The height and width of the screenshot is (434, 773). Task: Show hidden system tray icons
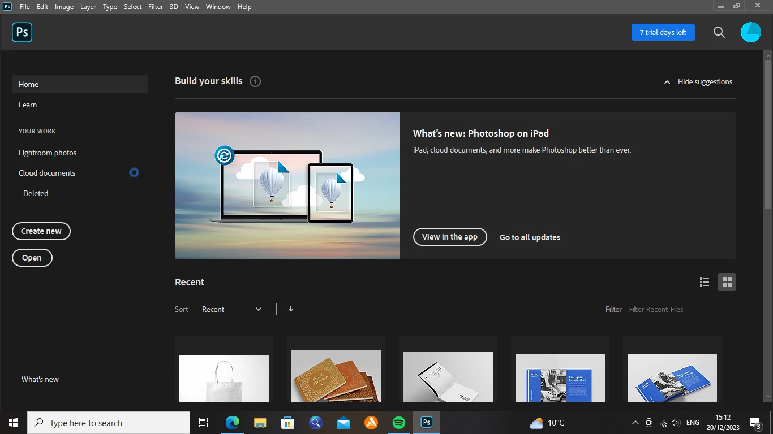(635, 423)
